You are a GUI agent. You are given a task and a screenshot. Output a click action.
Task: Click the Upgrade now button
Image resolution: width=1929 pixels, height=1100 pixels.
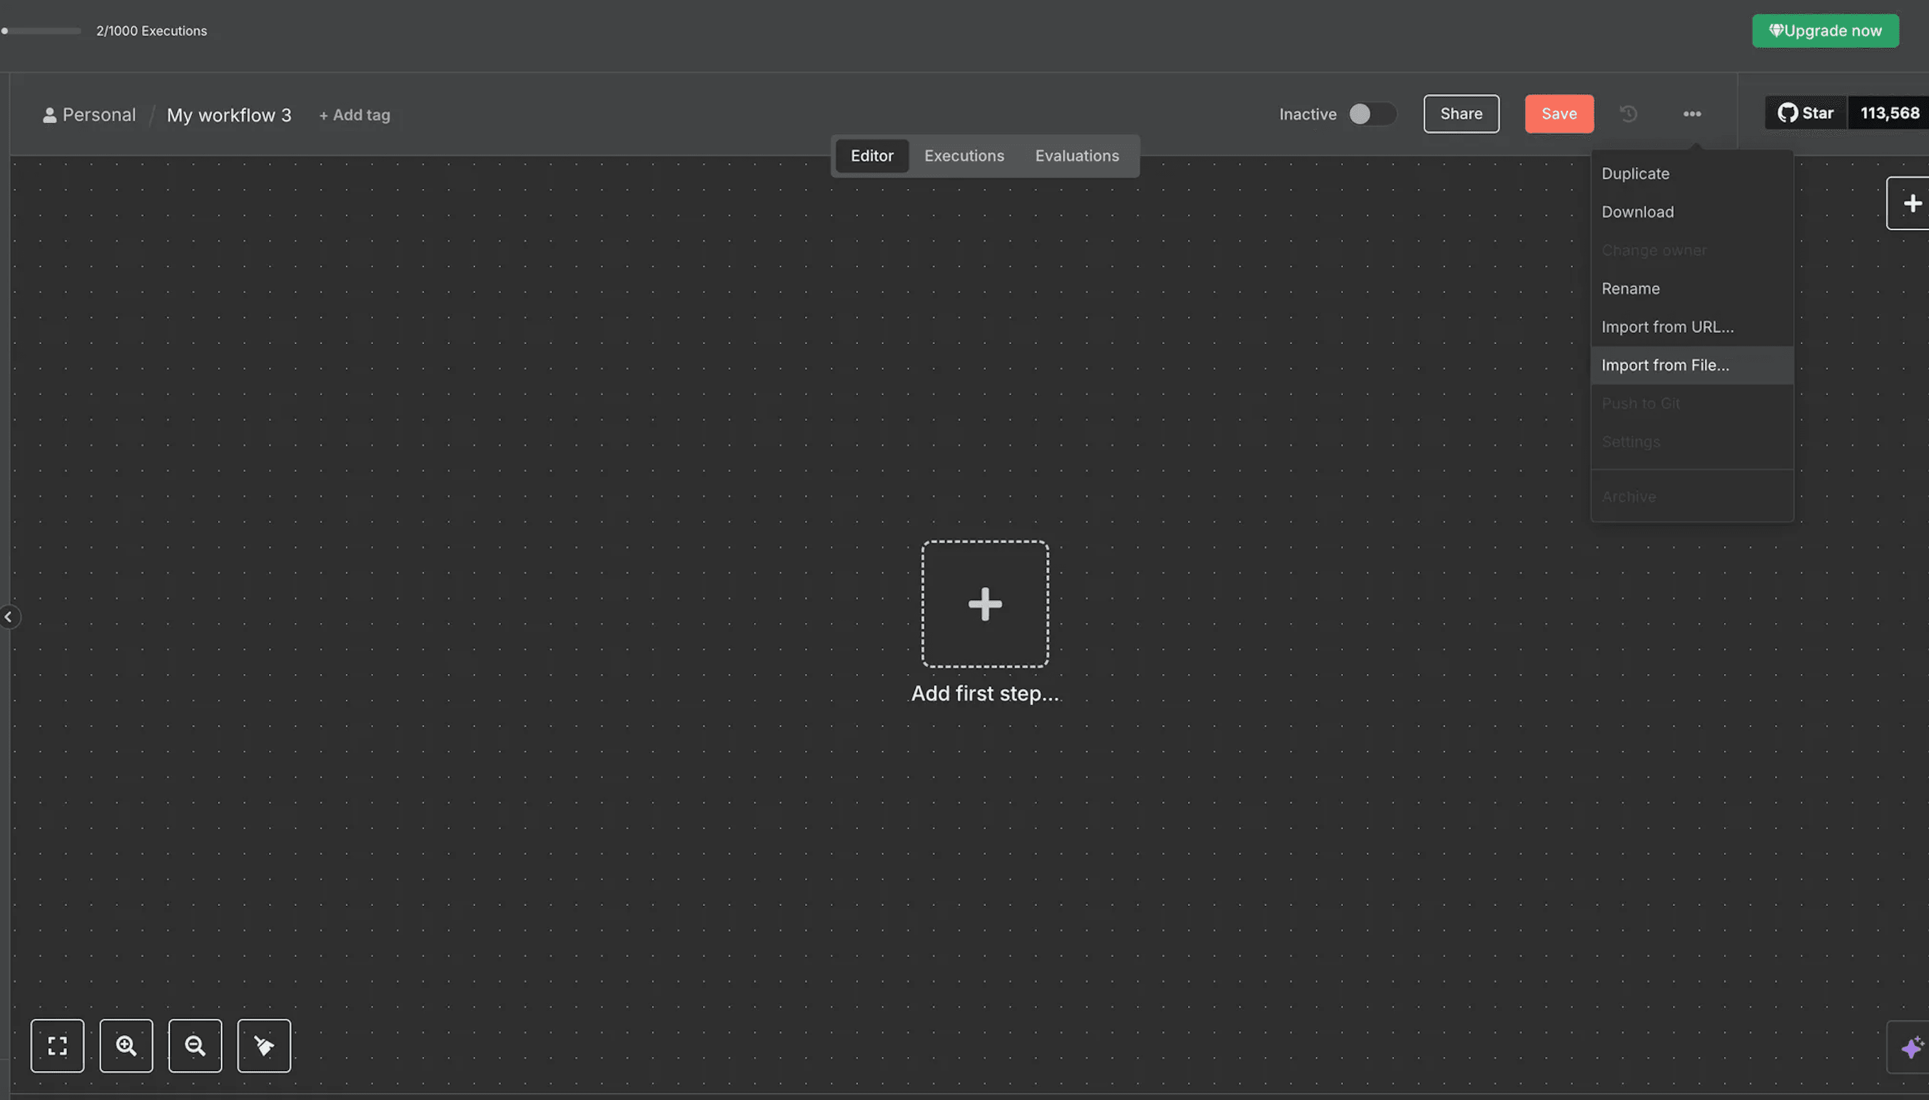(x=1825, y=31)
